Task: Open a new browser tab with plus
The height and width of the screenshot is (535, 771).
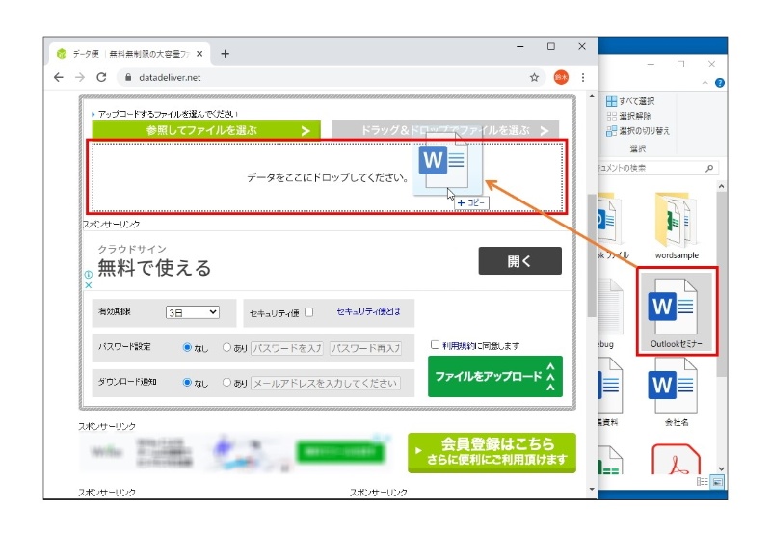Action: [x=225, y=53]
